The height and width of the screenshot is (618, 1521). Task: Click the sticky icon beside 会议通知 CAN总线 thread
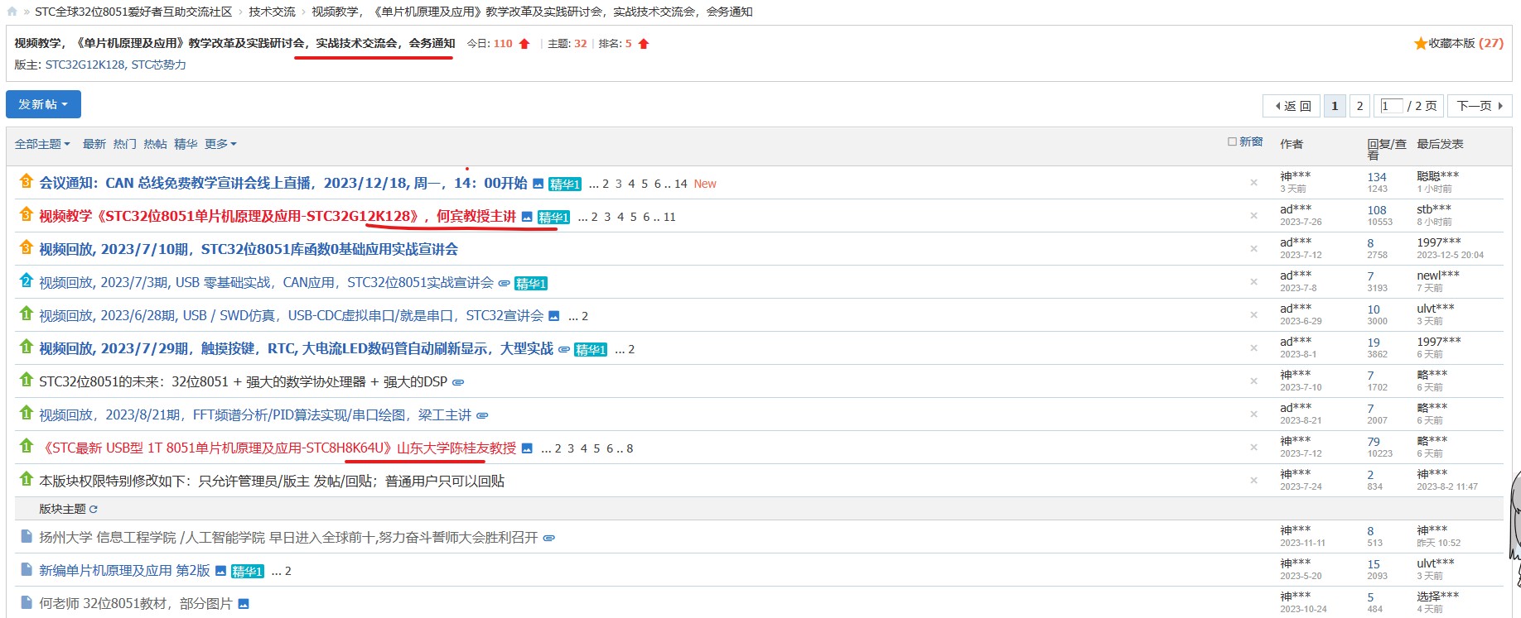[26, 181]
